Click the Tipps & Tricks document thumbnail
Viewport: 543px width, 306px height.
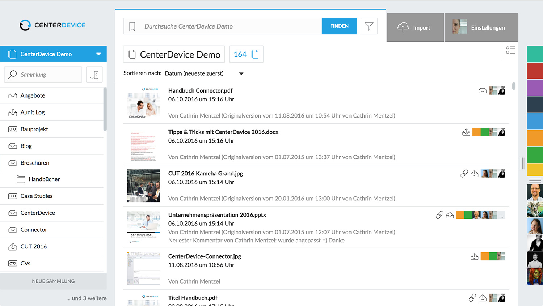click(144, 144)
